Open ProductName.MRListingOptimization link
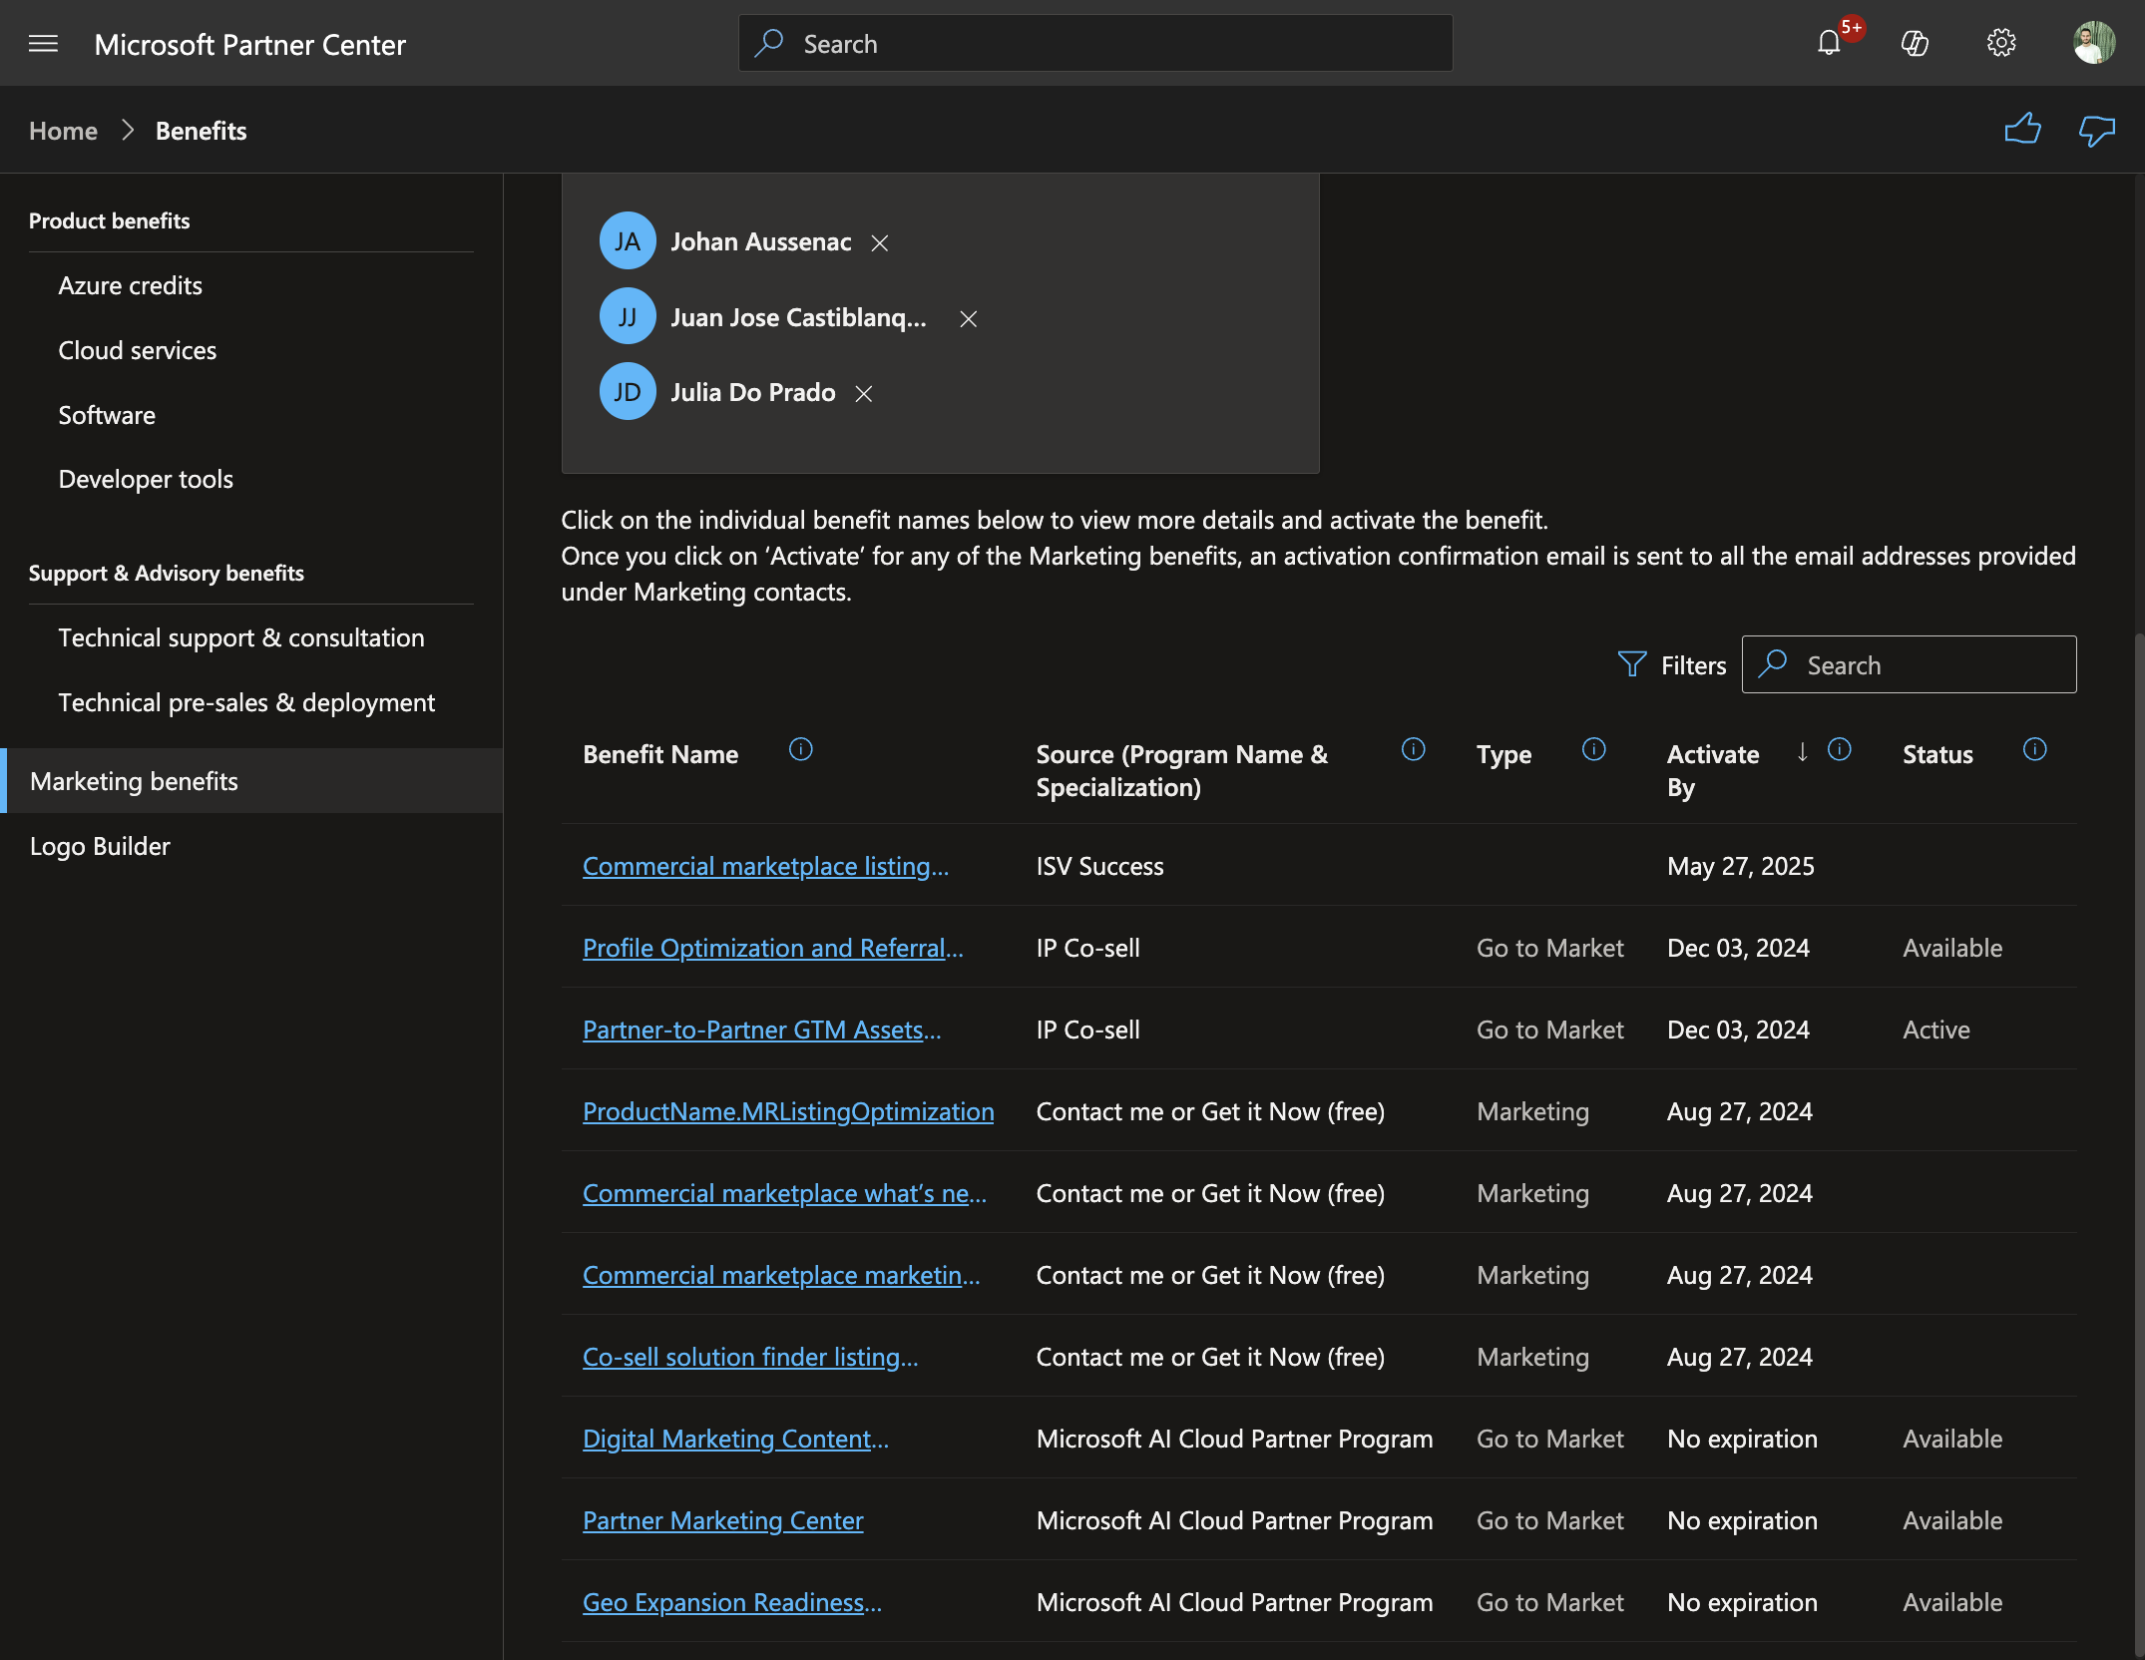Image resolution: width=2145 pixels, height=1660 pixels. [788, 1111]
